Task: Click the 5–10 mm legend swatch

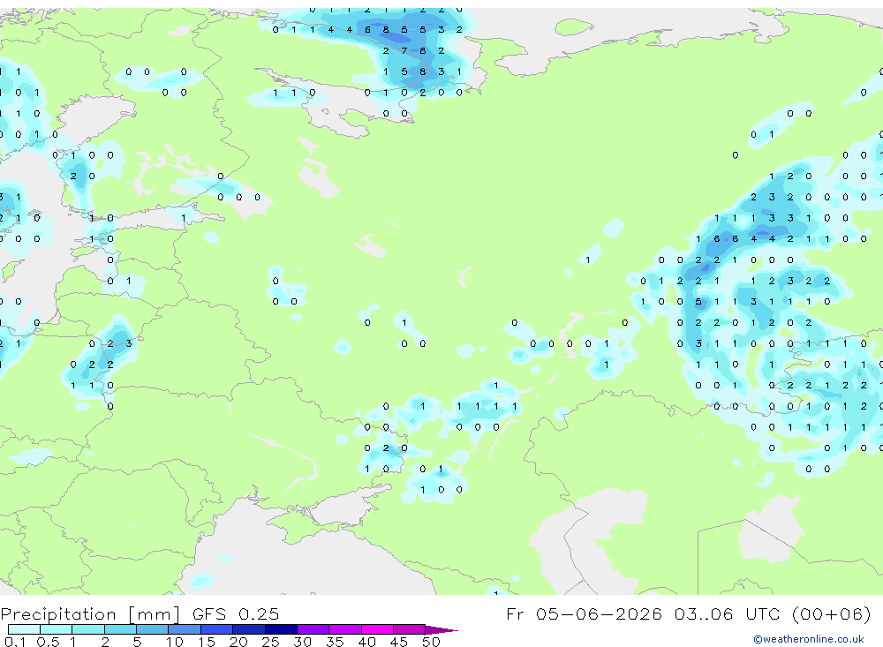Action: click(153, 629)
